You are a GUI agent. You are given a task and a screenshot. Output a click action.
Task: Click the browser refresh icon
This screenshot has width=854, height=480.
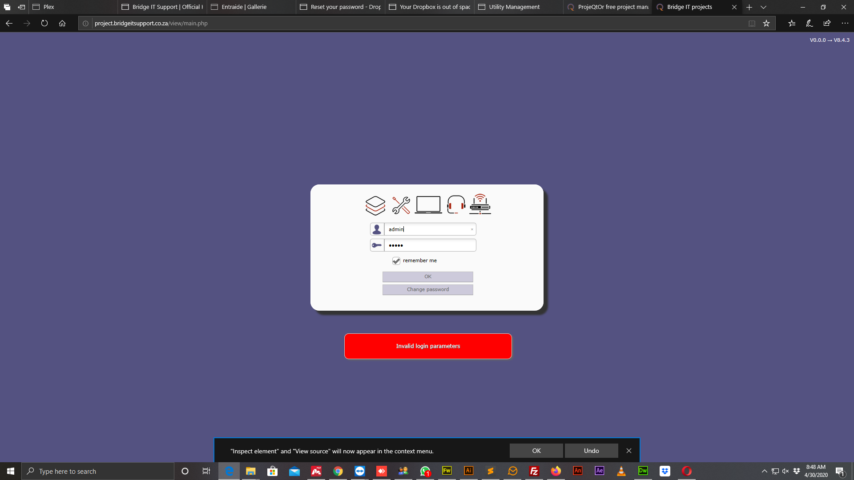44,23
